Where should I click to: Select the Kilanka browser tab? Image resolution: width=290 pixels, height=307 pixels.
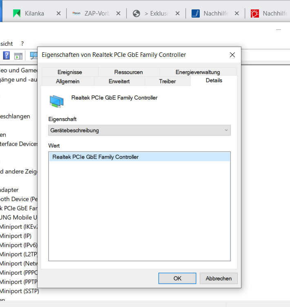tap(34, 13)
